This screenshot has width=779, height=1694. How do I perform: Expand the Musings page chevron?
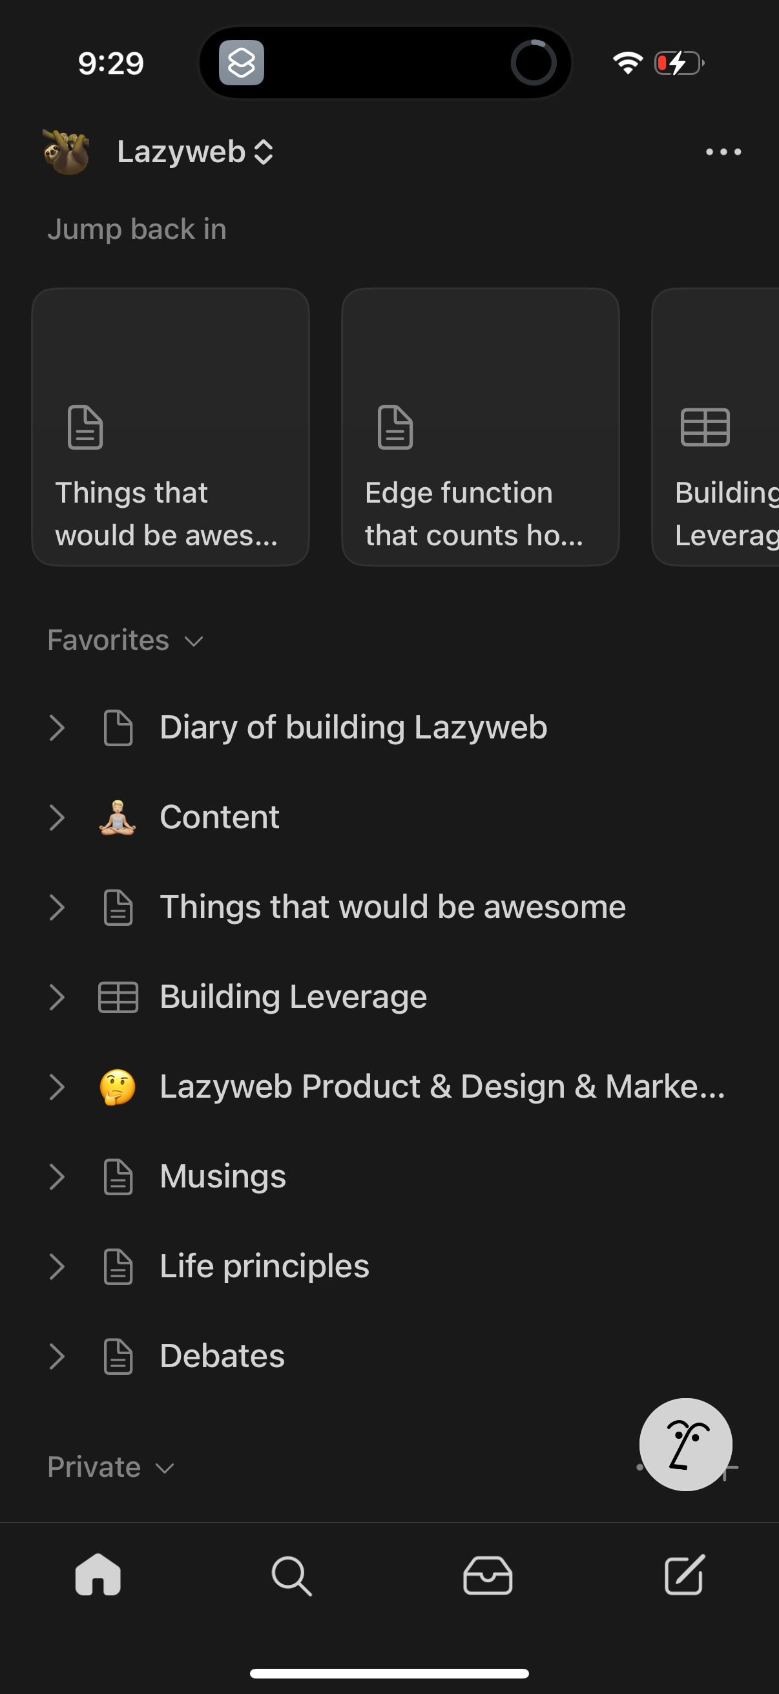pos(58,1176)
